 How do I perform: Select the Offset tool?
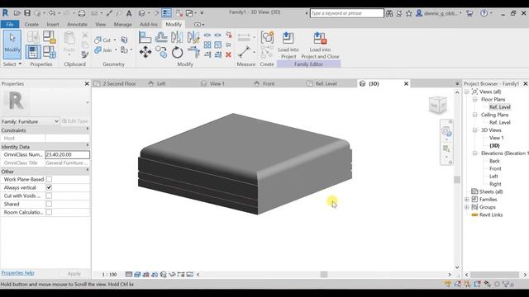pos(161,37)
